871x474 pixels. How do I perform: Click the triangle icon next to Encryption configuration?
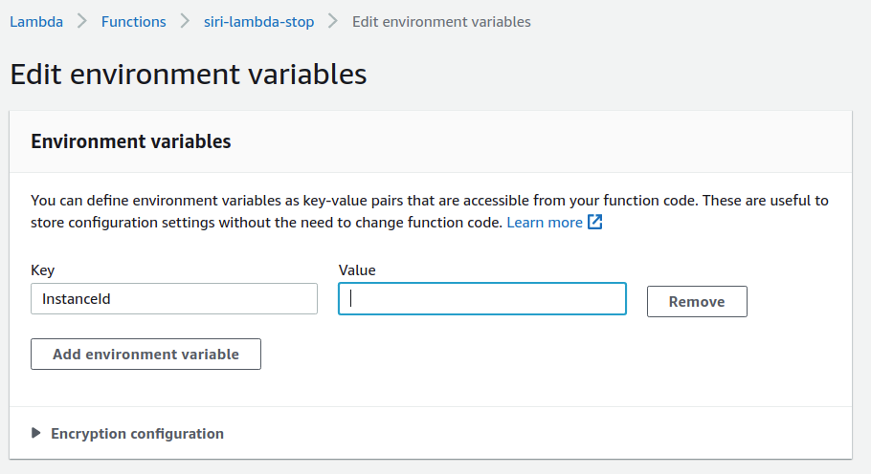point(36,433)
